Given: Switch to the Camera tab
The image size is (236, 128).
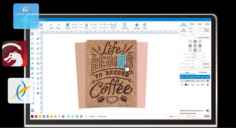Looking at the screenshot, I should 191,24.
